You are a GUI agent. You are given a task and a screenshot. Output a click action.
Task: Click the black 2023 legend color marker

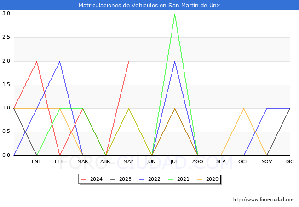(113, 179)
